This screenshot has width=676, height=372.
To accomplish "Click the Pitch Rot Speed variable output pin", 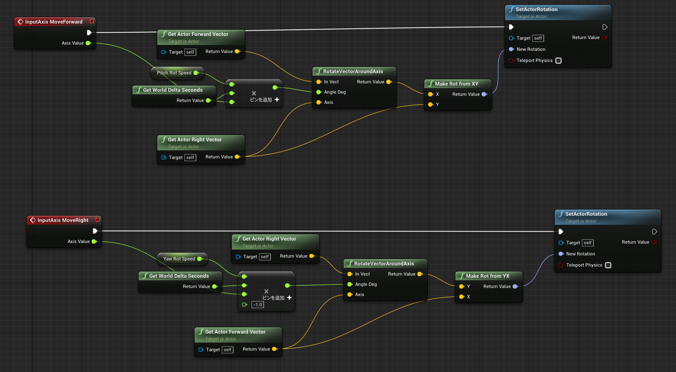I will point(196,73).
